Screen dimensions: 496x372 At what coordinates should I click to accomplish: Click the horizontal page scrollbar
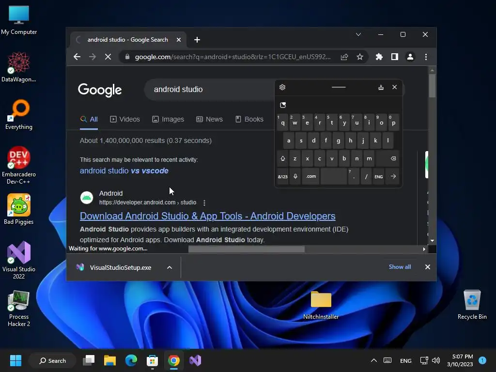pos(247,249)
